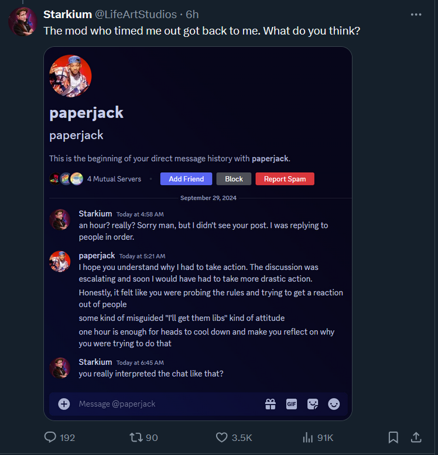Viewport: 438px width, 455px height.
Task: Retweet the post with 90 reposts
Action: pos(143,437)
